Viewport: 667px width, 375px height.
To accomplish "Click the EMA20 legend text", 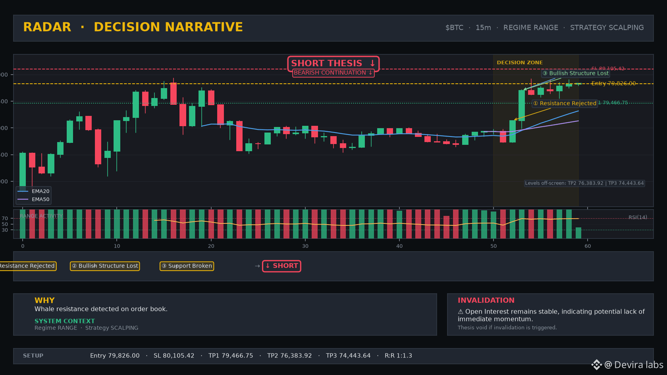I will (x=40, y=191).
